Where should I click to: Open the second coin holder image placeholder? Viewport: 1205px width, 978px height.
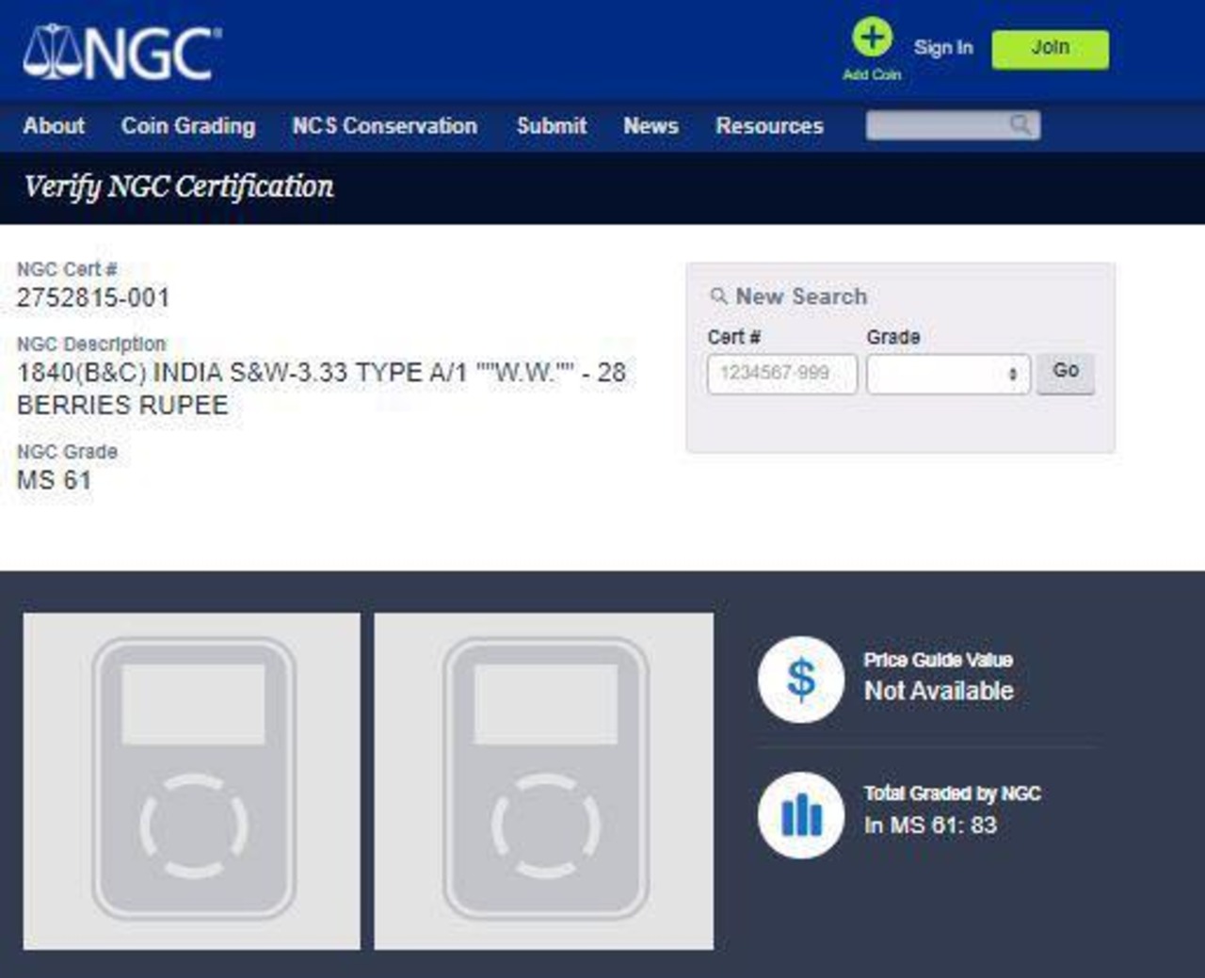click(x=544, y=781)
